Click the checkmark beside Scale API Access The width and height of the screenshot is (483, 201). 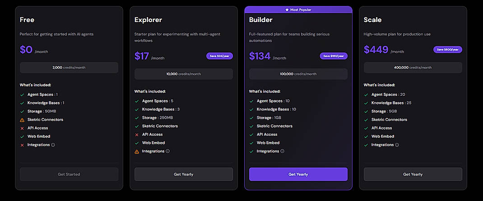366,128
